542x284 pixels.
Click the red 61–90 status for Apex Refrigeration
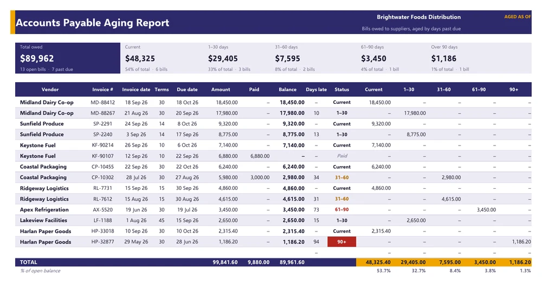(342, 210)
